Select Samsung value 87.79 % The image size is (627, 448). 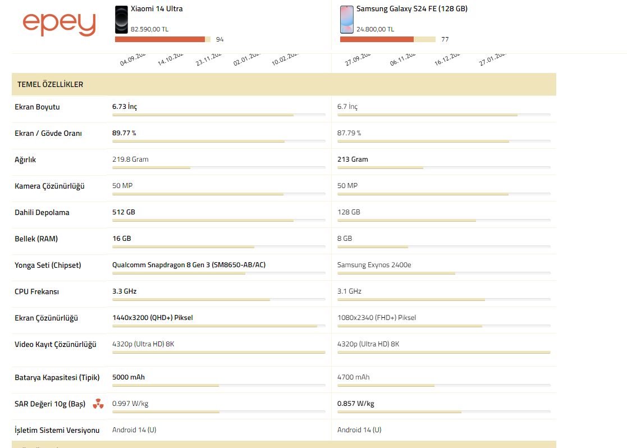coord(349,133)
